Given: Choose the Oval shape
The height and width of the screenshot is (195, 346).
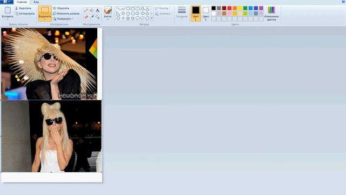Looking at the screenshot, I should coord(128,9).
